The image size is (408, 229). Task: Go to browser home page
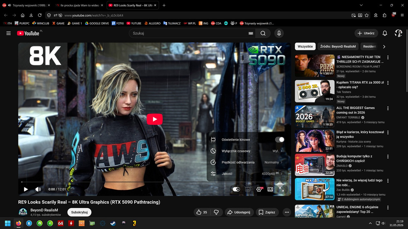click(23, 15)
